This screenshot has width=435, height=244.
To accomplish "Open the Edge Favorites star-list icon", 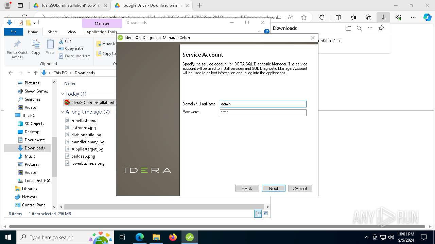I will pyautogui.click(x=353, y=17).
